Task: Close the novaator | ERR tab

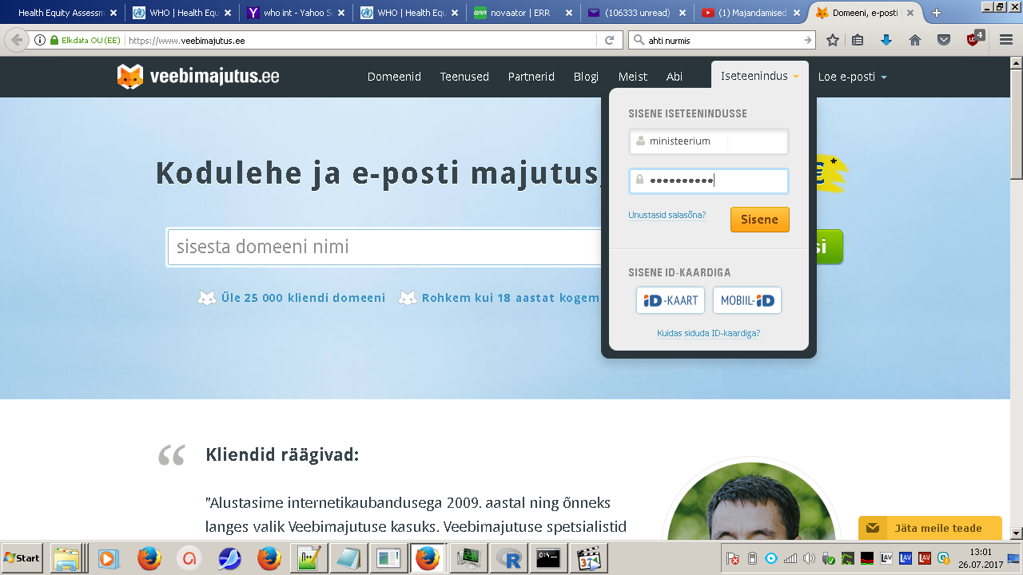Action: click(569, 13)
